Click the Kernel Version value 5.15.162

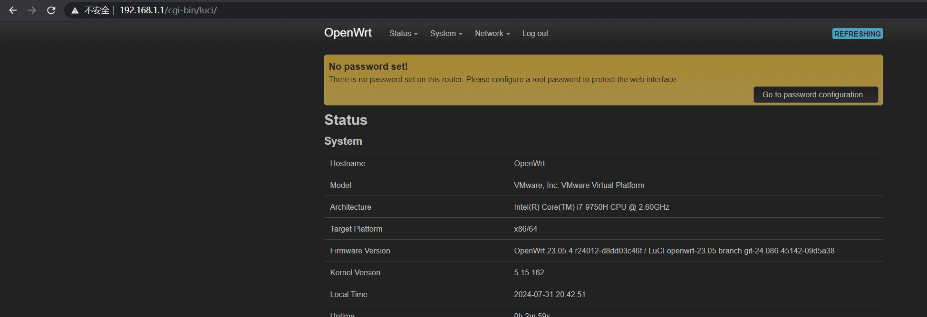tap(529, 272)
